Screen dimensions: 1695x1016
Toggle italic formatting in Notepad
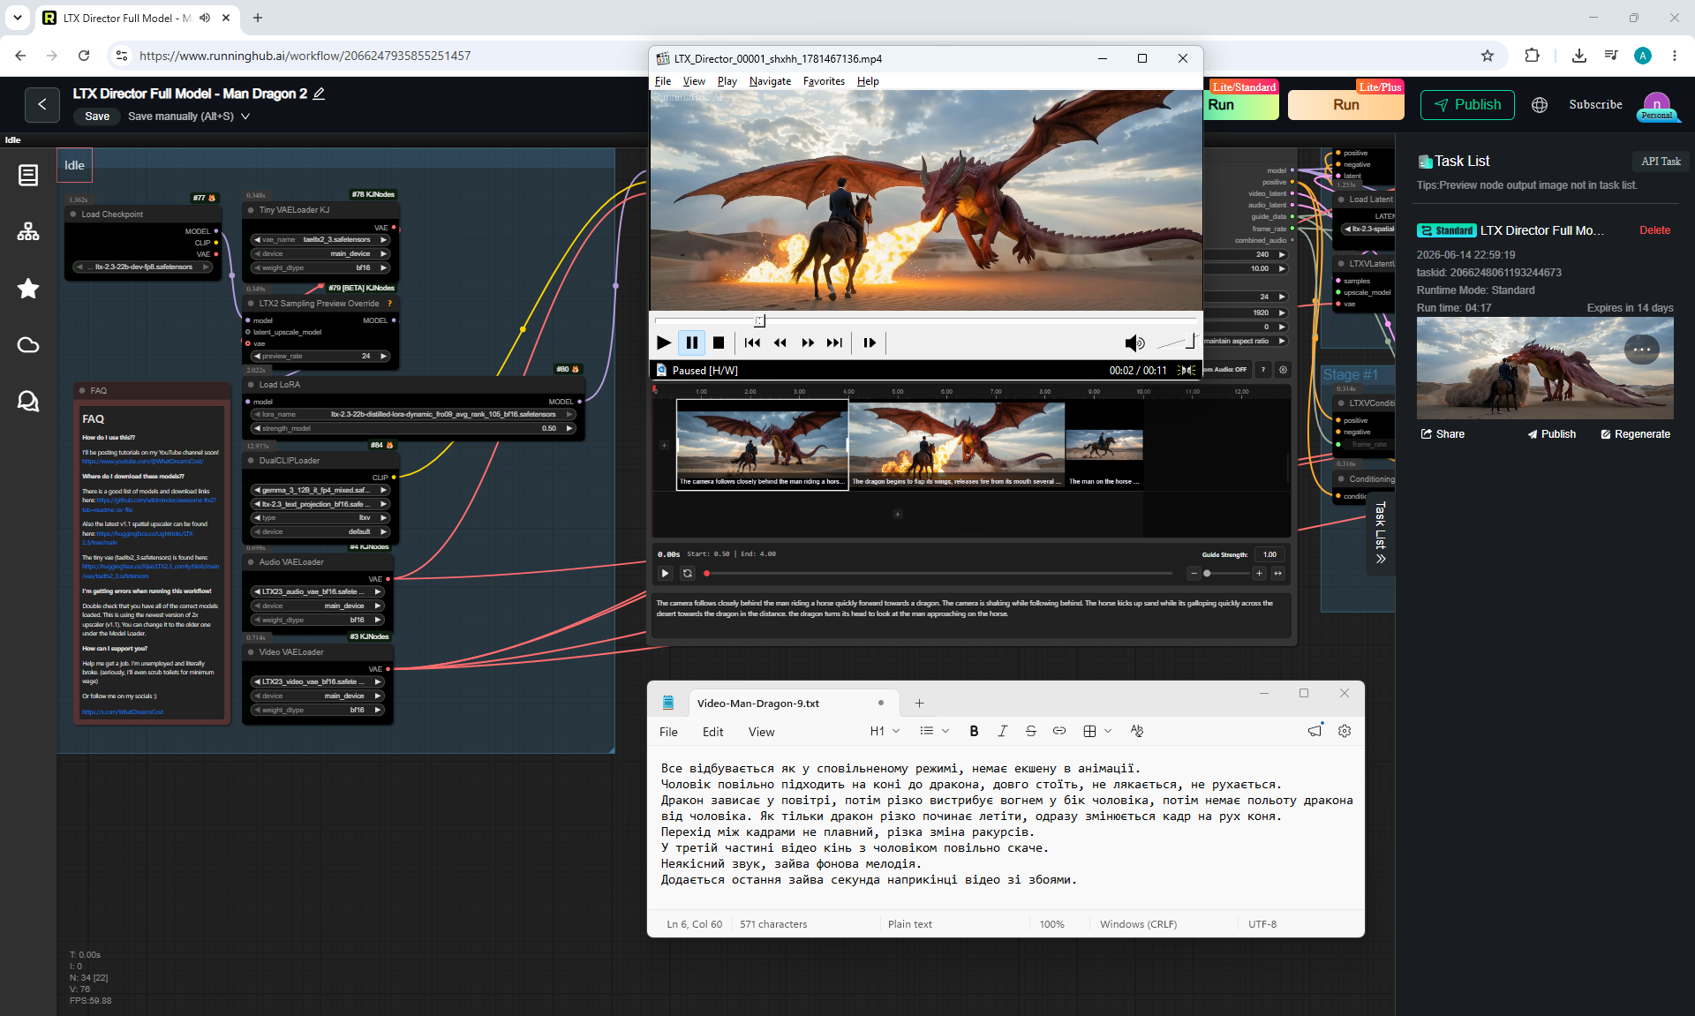tap(1002, 731)
